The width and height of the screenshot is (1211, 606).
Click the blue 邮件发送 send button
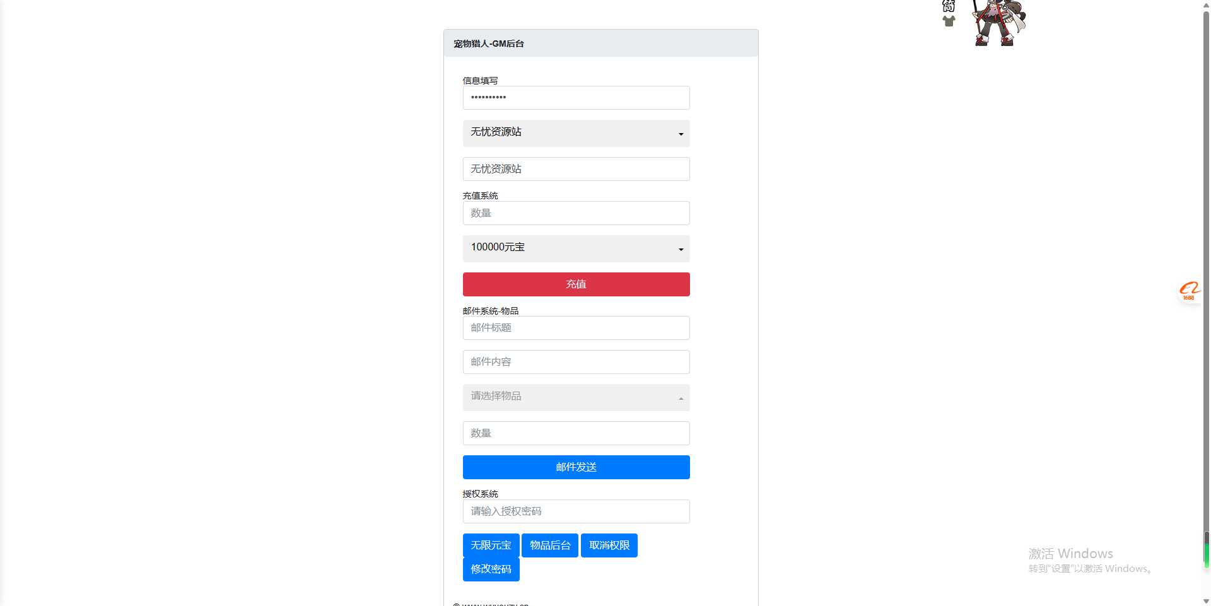tap(576, 467)
